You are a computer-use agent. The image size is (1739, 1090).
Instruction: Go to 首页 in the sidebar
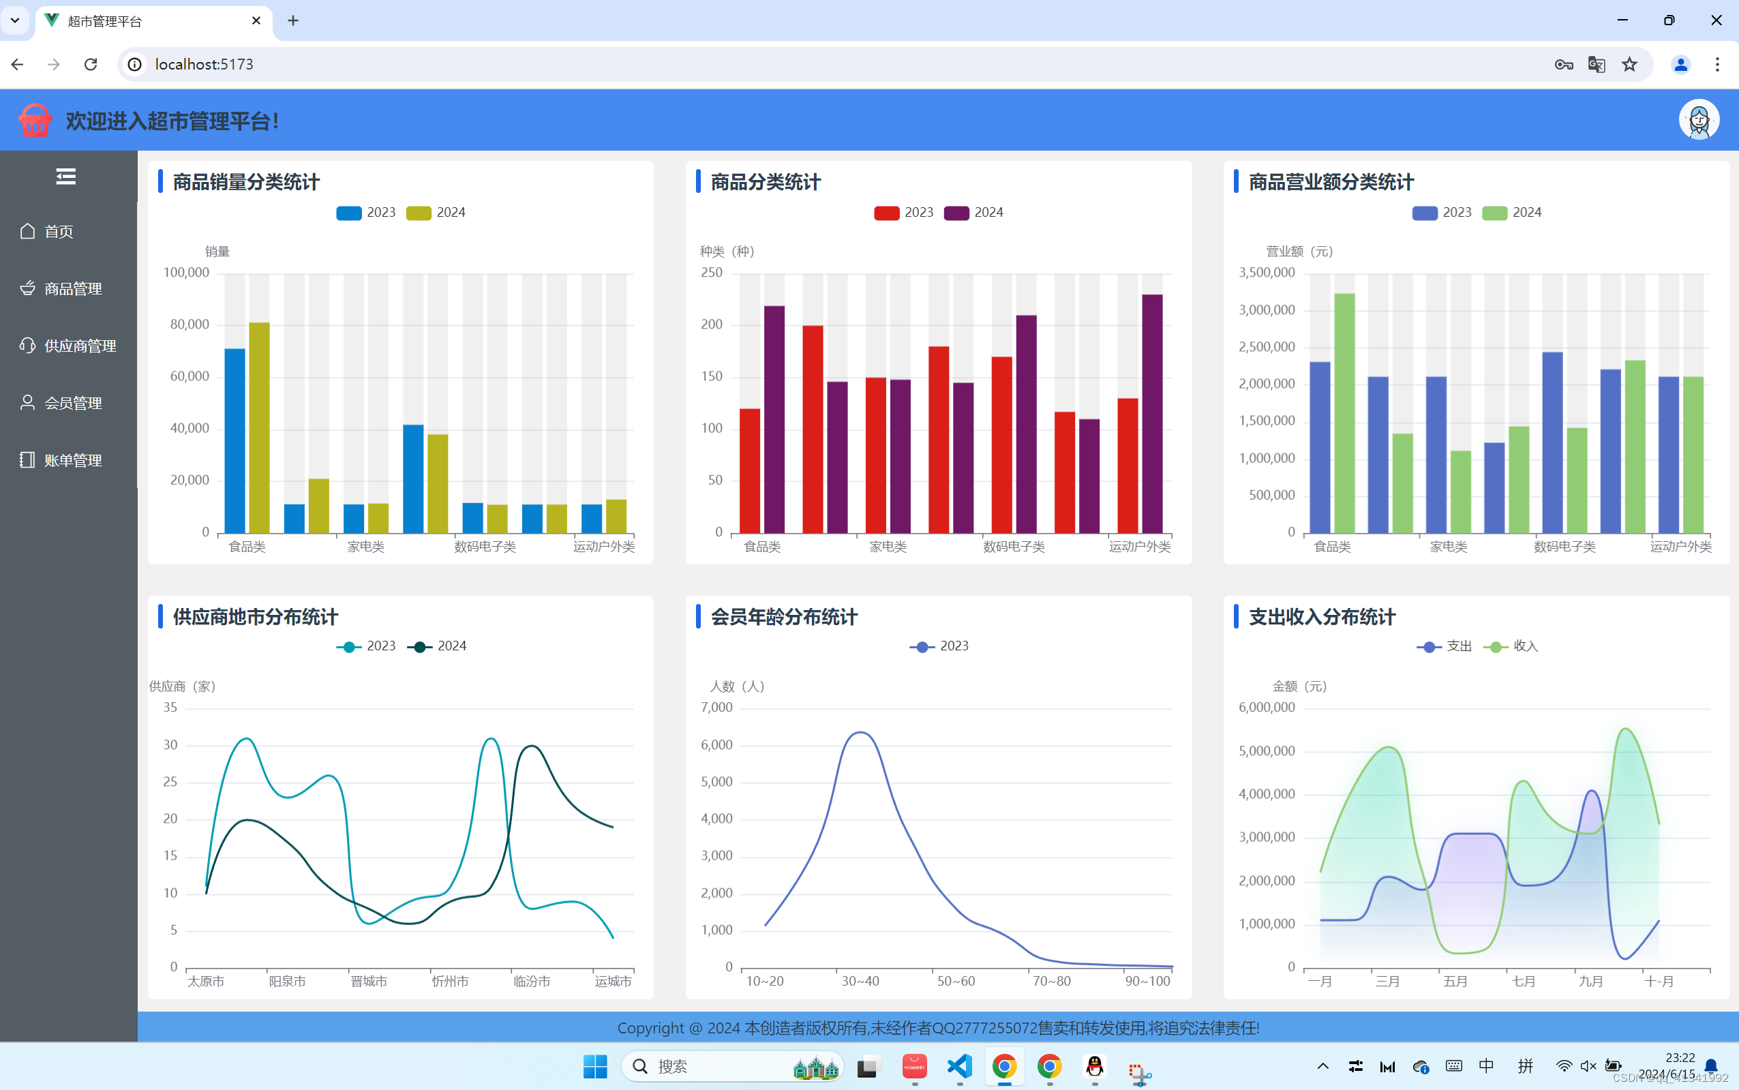[x=68, y=231]
